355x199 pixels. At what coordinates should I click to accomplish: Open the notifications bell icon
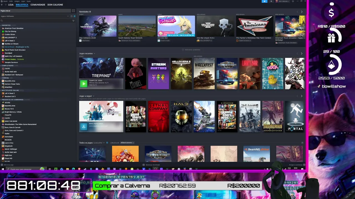point(271,1)
